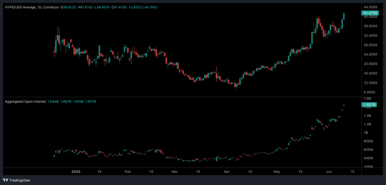
Task: Click the +2.6322 (+6.78%) change value
Action: 143,8
